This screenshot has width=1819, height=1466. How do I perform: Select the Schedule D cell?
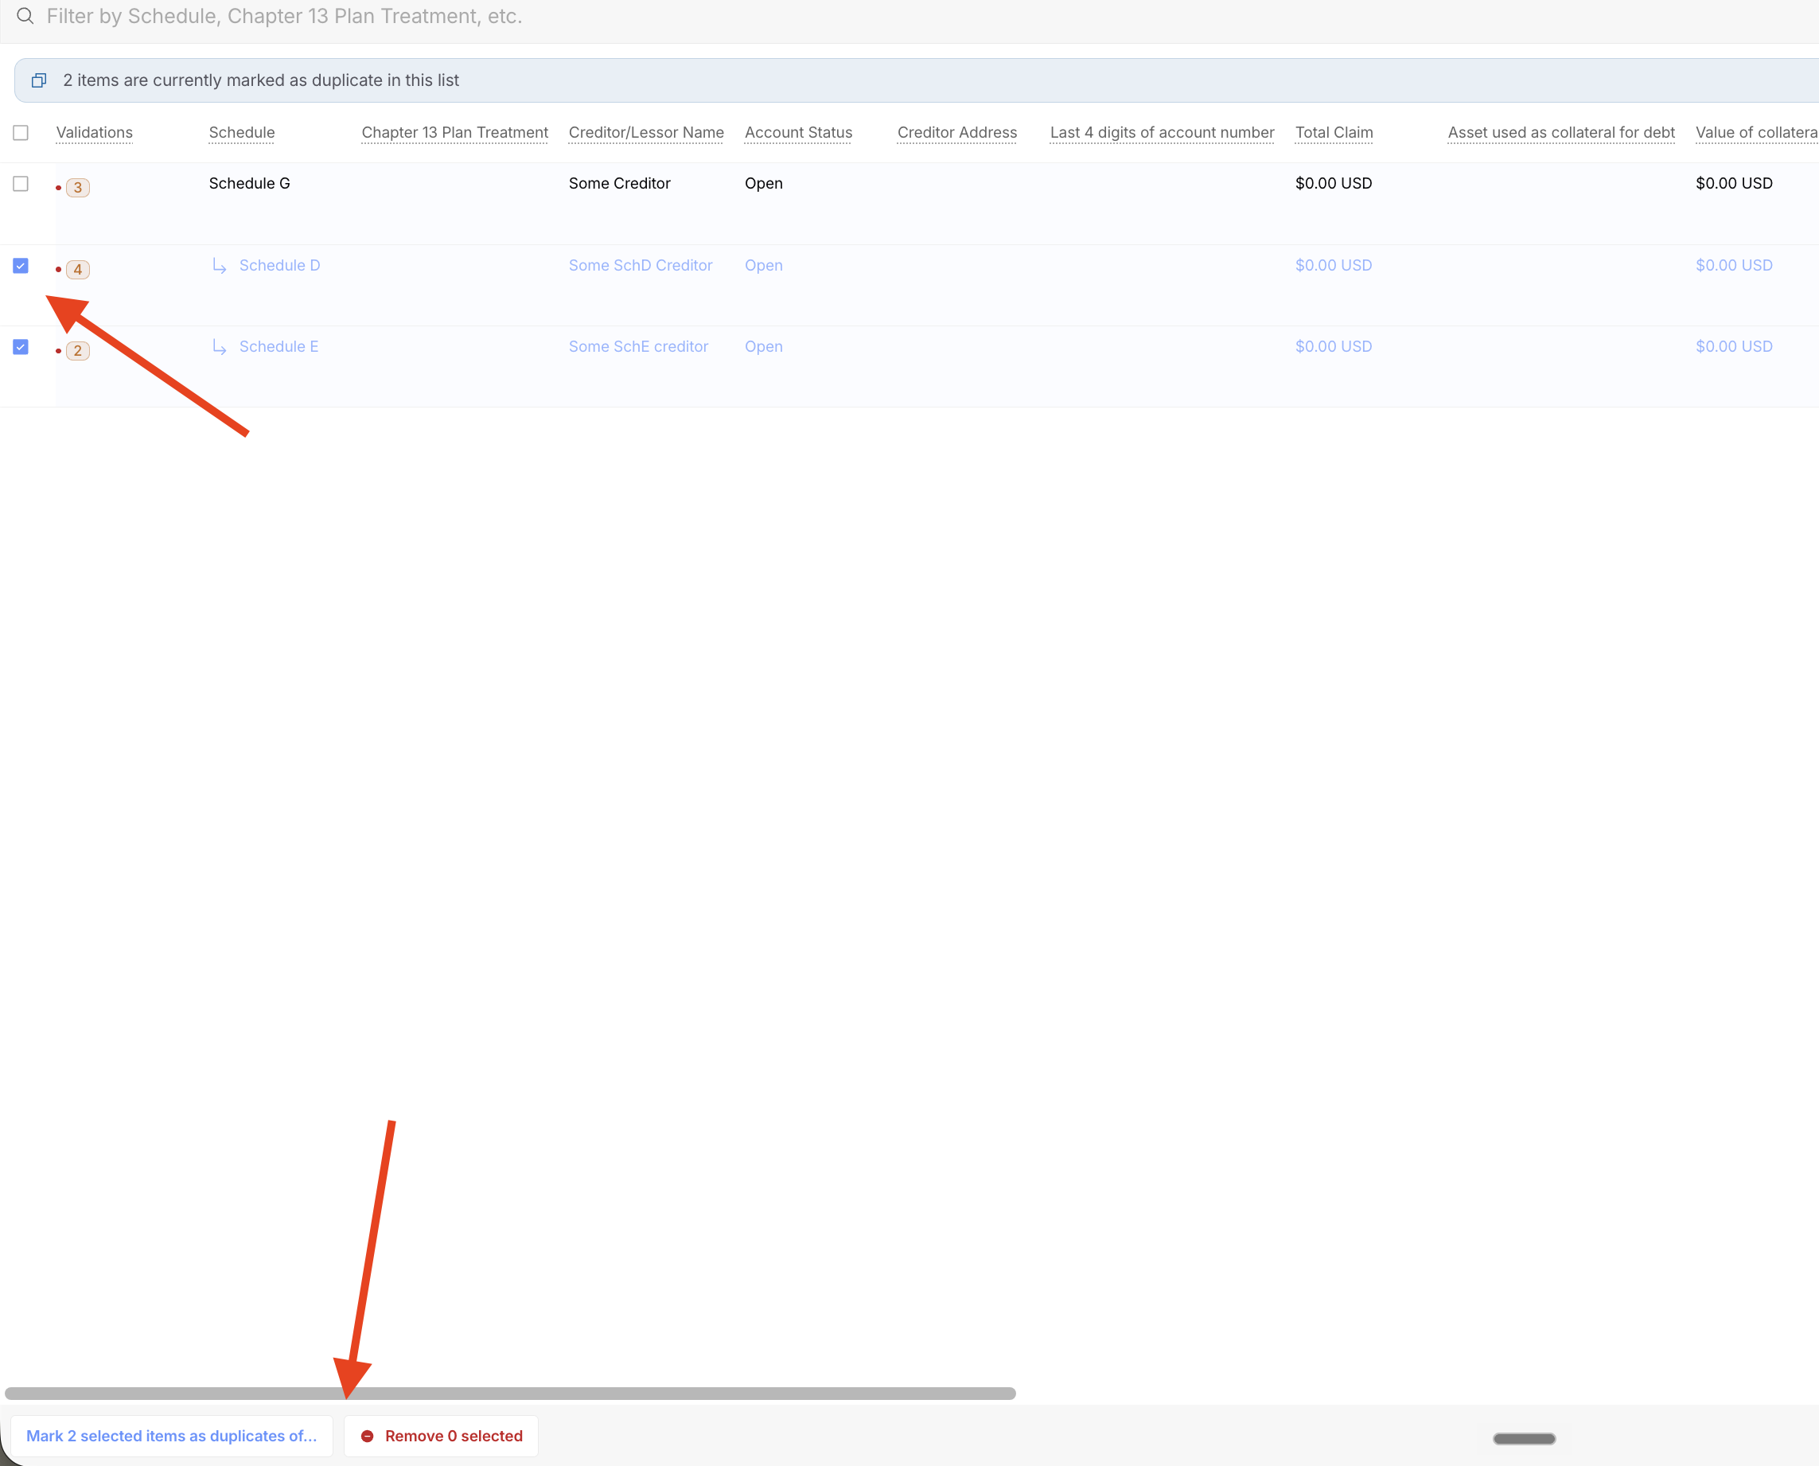pyautogui.click(x=279, y=265)
